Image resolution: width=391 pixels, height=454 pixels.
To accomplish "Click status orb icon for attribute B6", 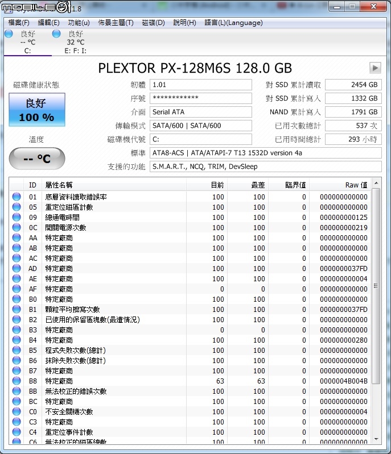I will coord(17,360).
